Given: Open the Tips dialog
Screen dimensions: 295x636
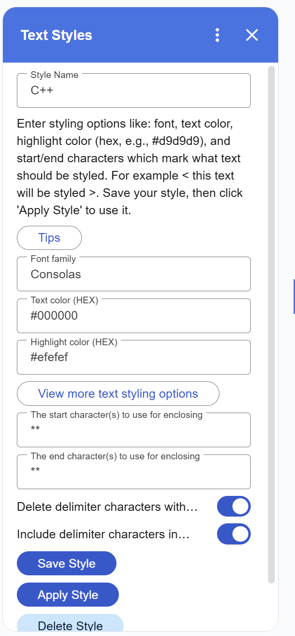Looking at the screenshot, I should click(49, 237).
